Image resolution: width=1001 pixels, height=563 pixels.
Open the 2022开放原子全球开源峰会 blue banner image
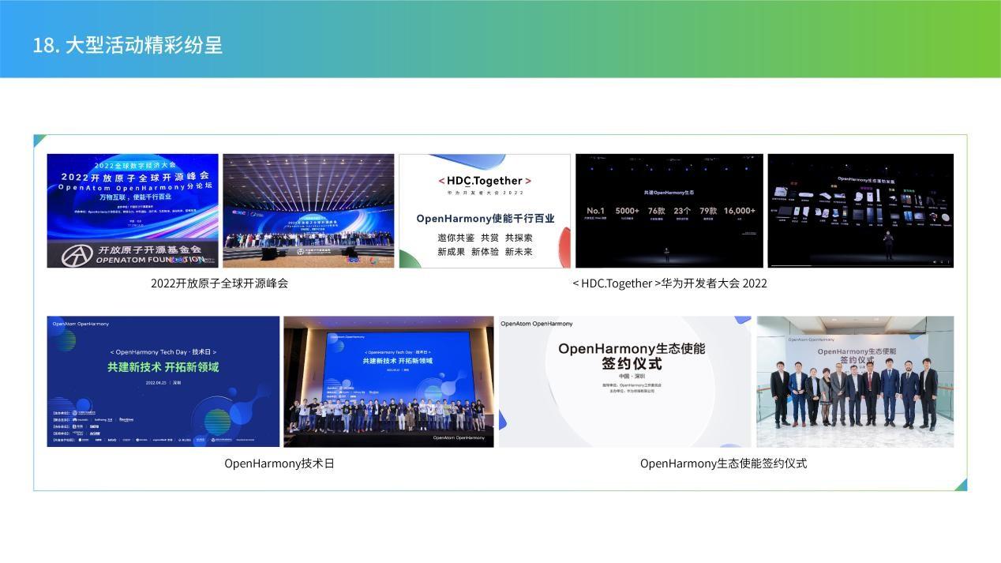[133, 211]
